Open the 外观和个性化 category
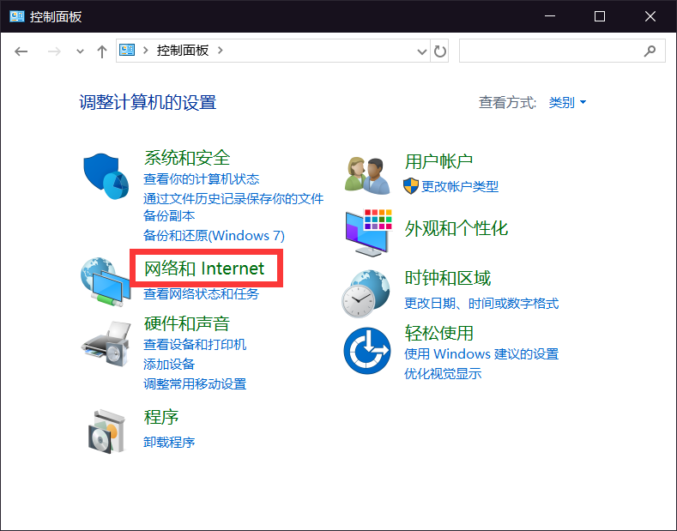The image size is (677, 531). point(456,229)
